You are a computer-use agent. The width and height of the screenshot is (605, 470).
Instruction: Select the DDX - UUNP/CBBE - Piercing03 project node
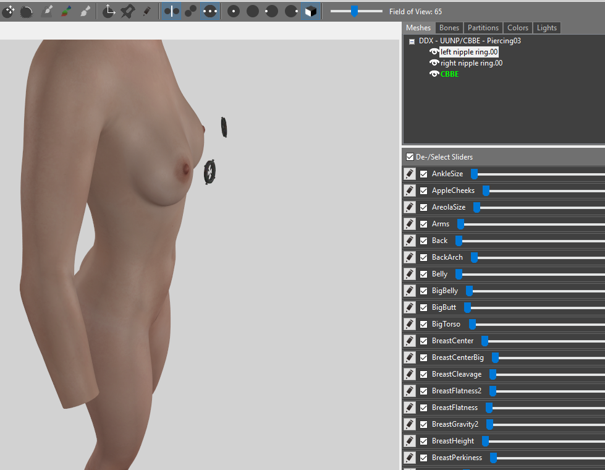(470, 41)
